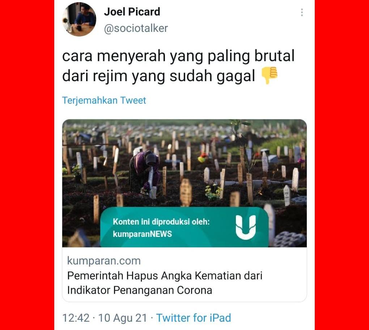Click the line dari rejim yang sudah gagal
Screen dimensions: 369x330
coord(158,76)
